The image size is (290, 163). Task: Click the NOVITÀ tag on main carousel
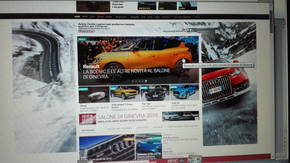pos(82,39)
